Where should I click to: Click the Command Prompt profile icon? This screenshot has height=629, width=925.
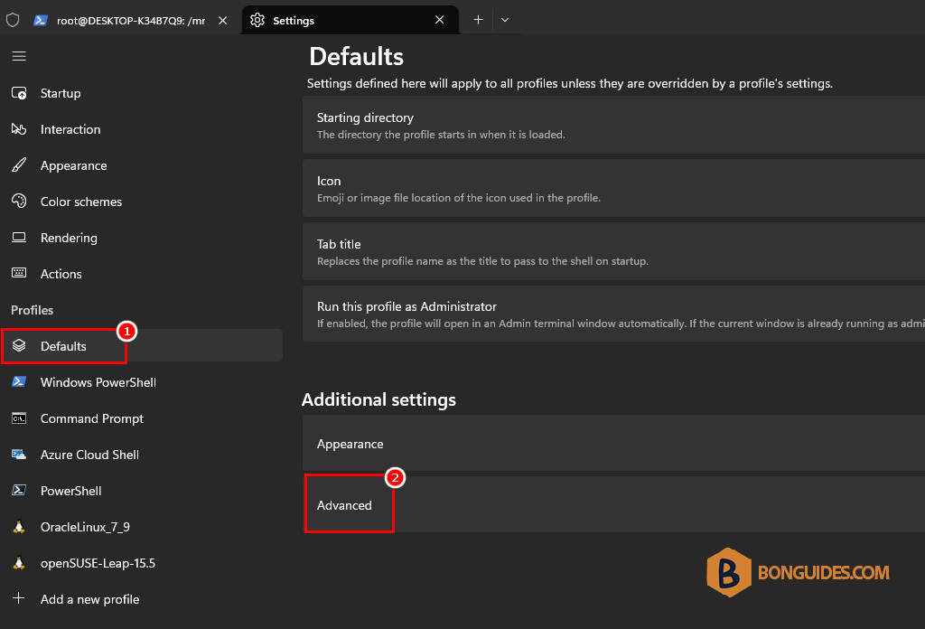pos(19,418)
